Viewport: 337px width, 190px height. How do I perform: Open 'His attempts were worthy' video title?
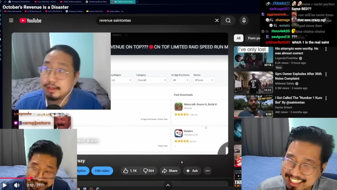tap(297, 51)
